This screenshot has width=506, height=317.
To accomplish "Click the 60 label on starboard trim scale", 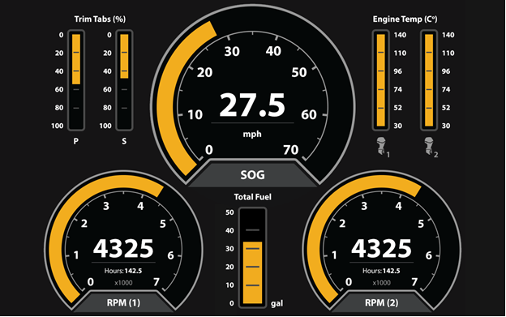I will (107, 89).
